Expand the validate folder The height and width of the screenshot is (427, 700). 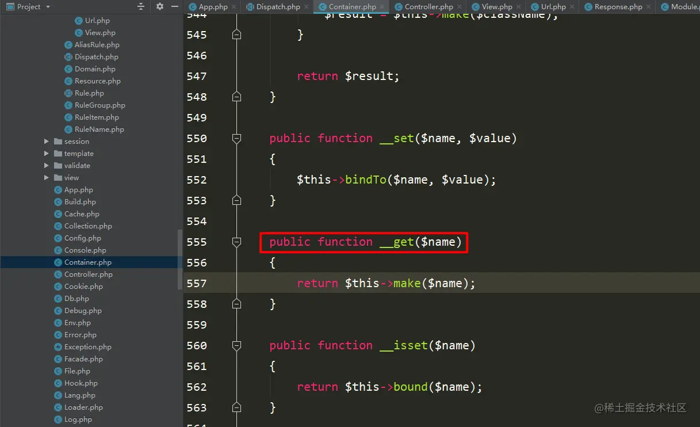(x=47, y=166)
